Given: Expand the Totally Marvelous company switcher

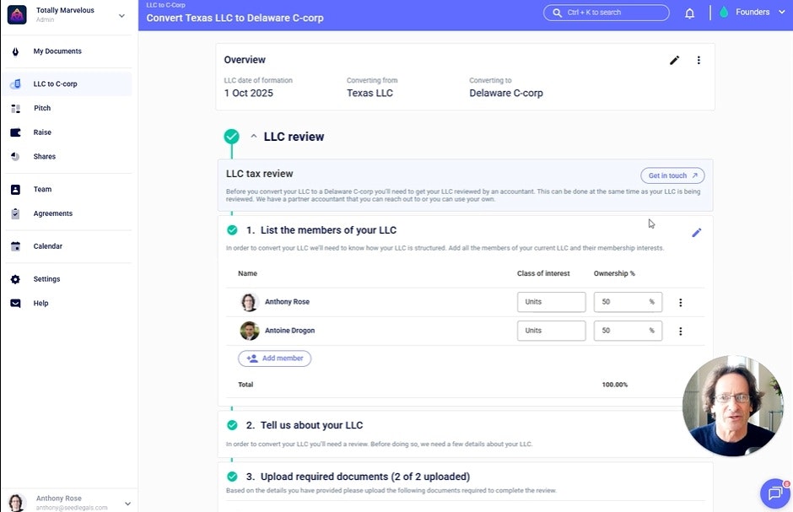Looking at the screenshot, I should click(121, 15).
